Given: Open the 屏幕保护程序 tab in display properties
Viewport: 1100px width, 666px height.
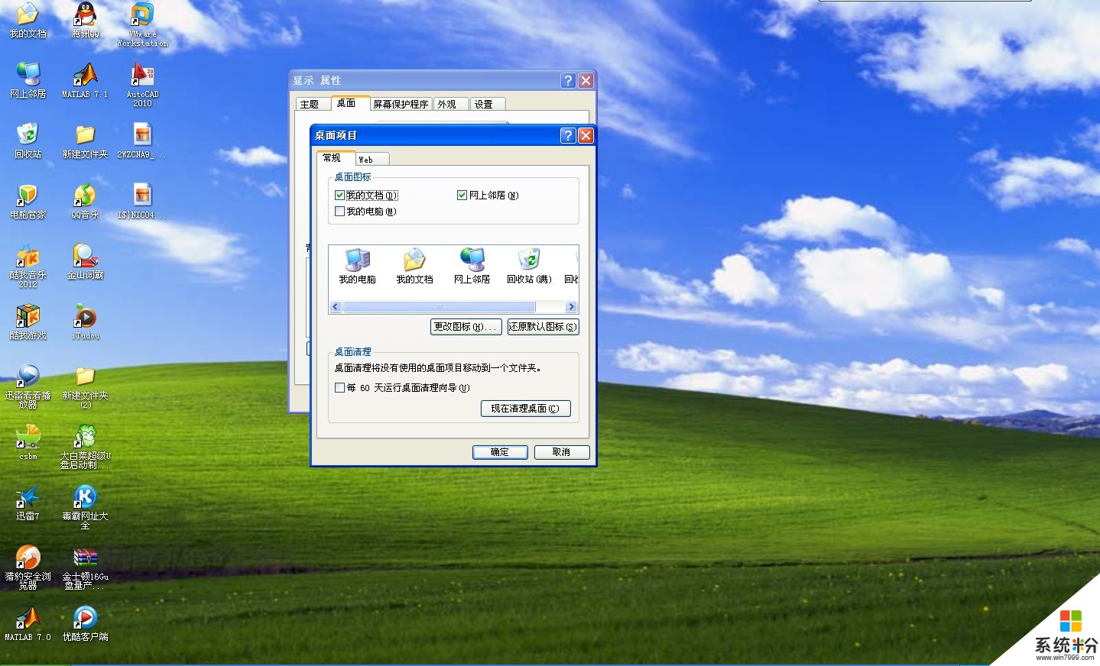Looking at the screenshot, I should pos(401,105).
